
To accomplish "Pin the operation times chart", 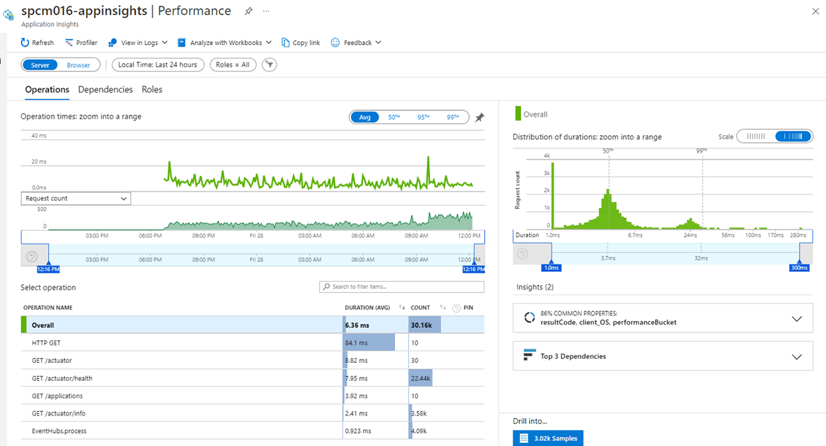I will [x=479, y=117].
